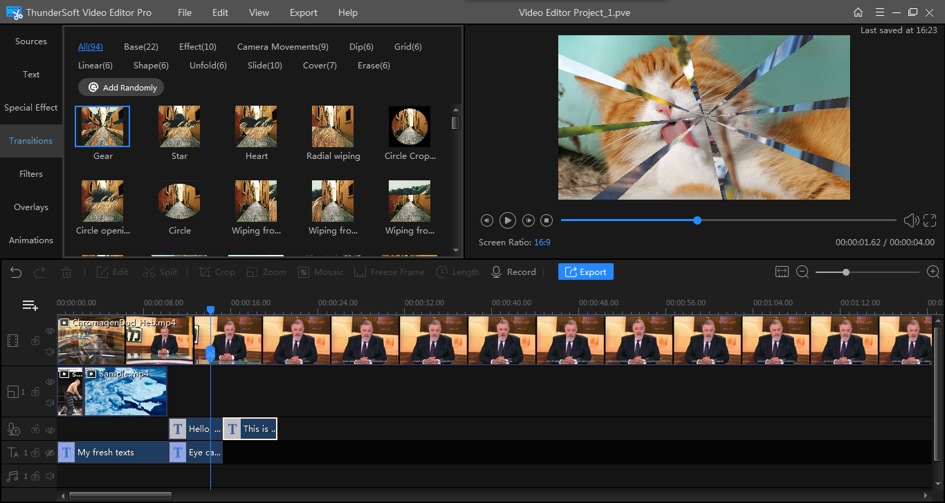The height and width of the screenshot is (503, 945).
Task: Play the preview video
Action: pos(508,220)
